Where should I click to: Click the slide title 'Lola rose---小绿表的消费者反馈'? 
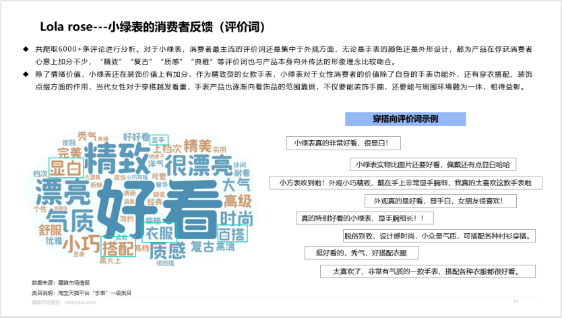(153, 26)
